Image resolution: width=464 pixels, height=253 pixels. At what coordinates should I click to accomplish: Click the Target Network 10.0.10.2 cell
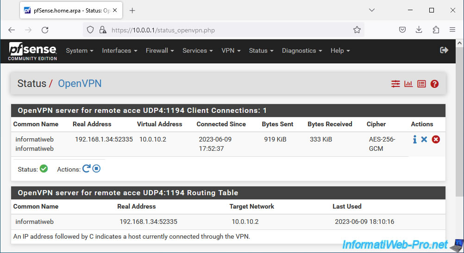pos(245,222)
